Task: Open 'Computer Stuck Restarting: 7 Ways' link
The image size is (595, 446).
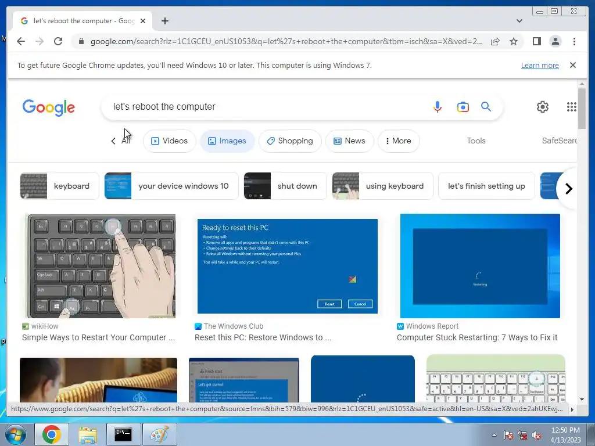Action: (477, 337)
